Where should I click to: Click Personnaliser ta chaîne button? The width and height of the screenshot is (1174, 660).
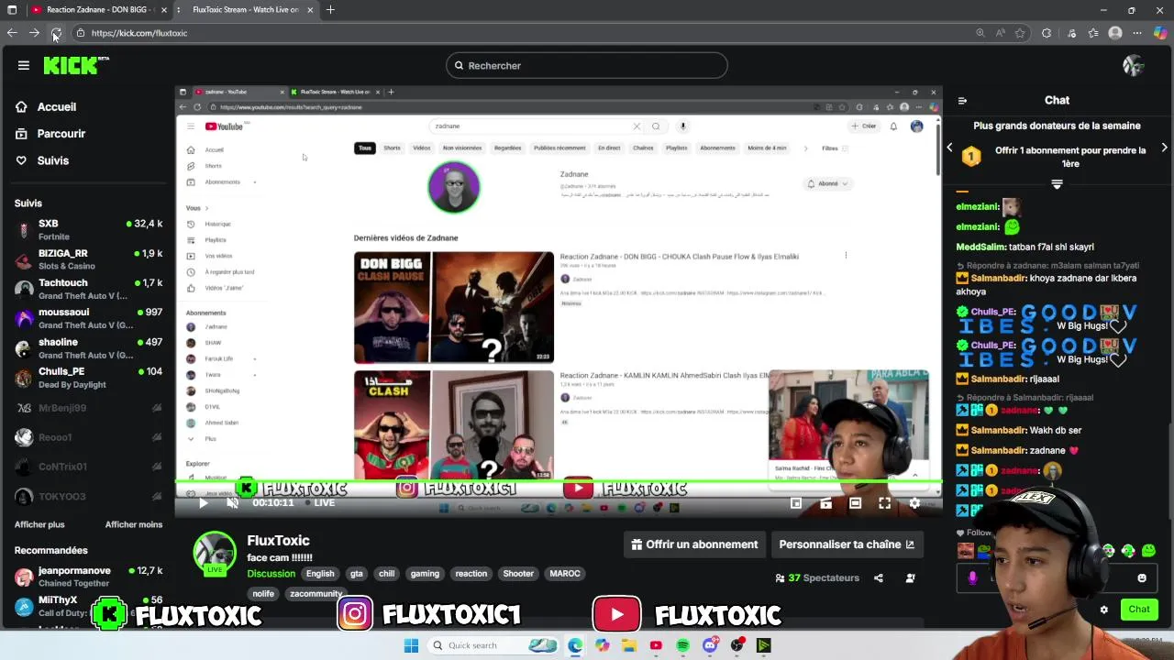click(x=847, y=544)
